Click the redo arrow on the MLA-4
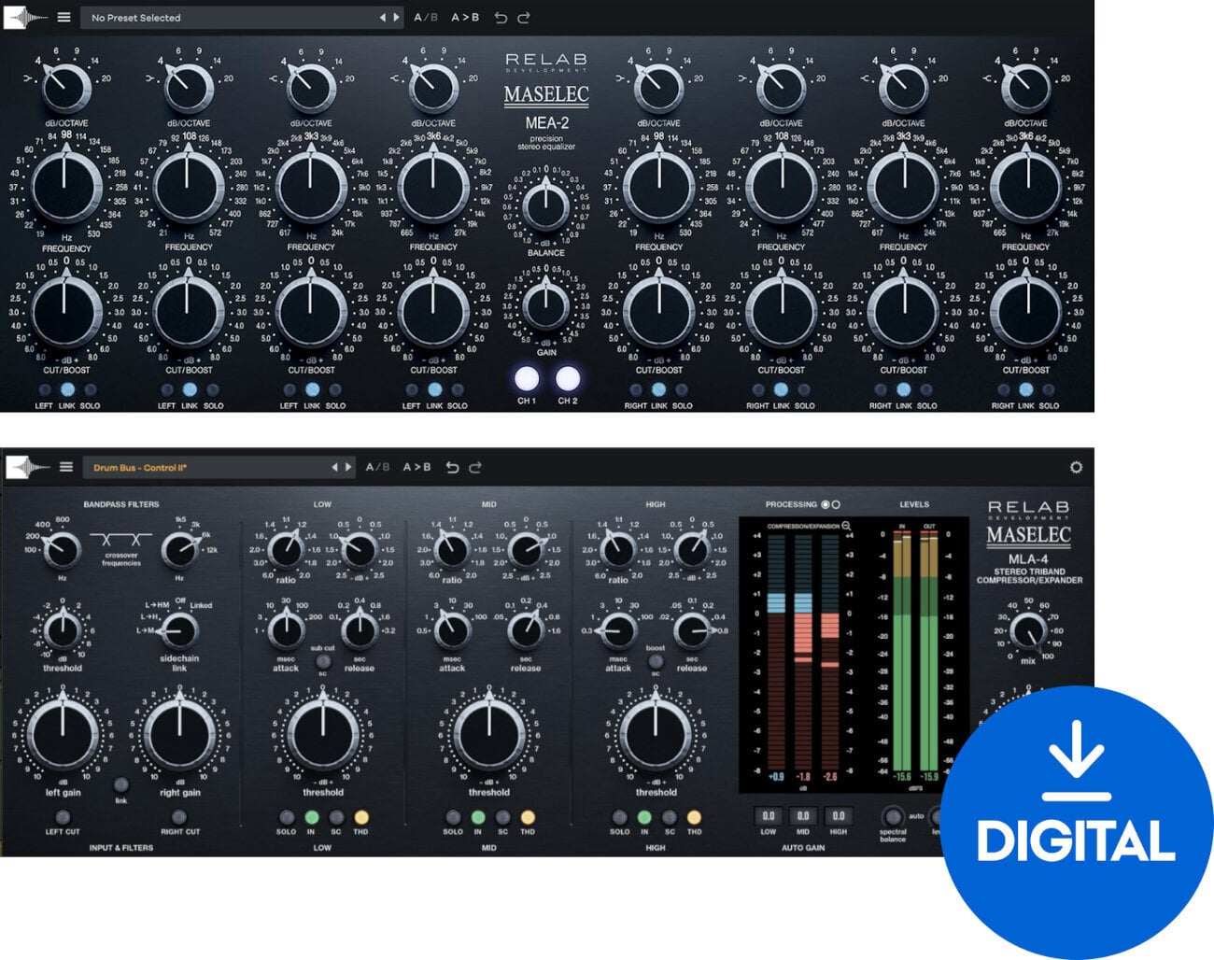The width and height of the screenshot is (1214, 960). (476, 468)
